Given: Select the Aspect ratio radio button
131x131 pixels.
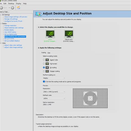Looking at the screenshot, I should (44, 60).
